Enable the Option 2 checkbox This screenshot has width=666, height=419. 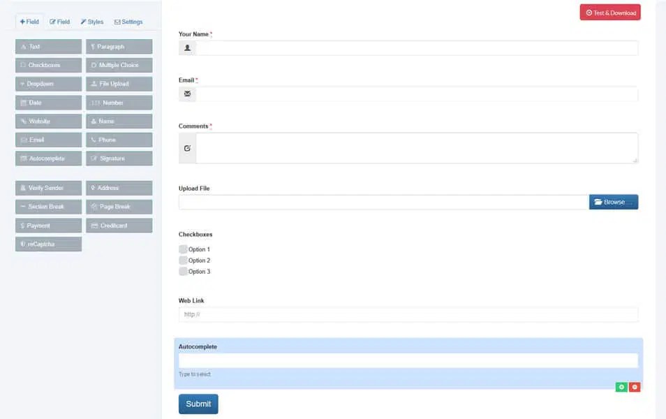[x=182, y=260]
